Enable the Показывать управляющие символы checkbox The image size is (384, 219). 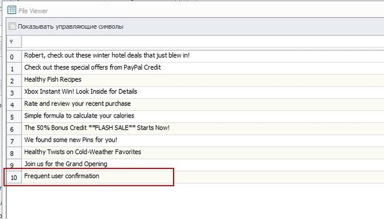(12, 26)
